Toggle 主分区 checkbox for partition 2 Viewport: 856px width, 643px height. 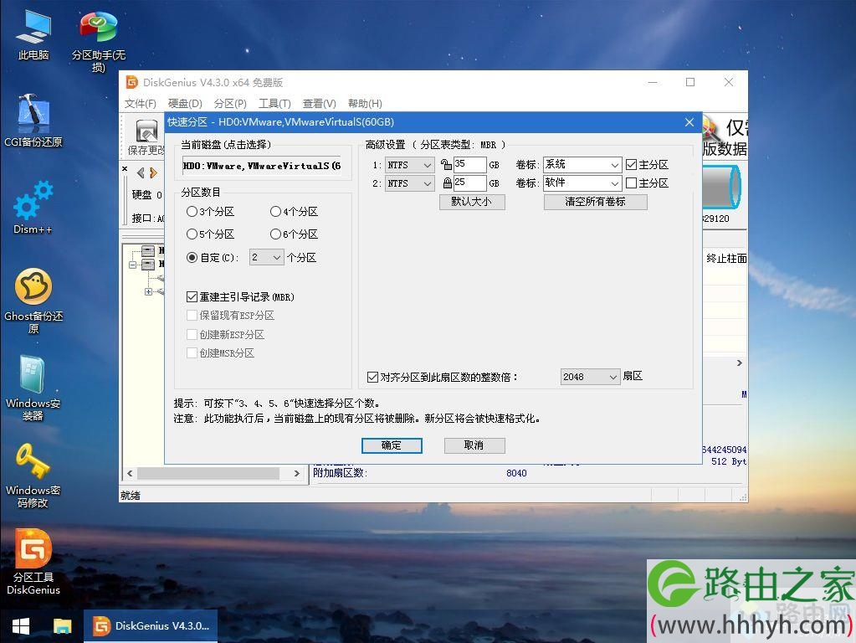(x=631, y=183)
